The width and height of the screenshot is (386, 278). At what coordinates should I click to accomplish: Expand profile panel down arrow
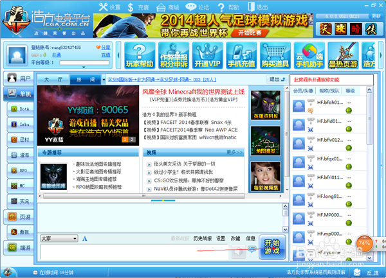(x=84, y=67)
